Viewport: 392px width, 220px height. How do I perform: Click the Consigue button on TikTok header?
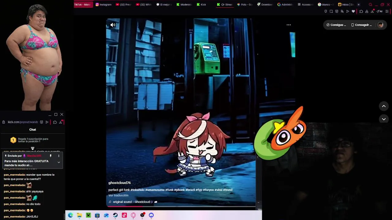(x=336, y=25)
